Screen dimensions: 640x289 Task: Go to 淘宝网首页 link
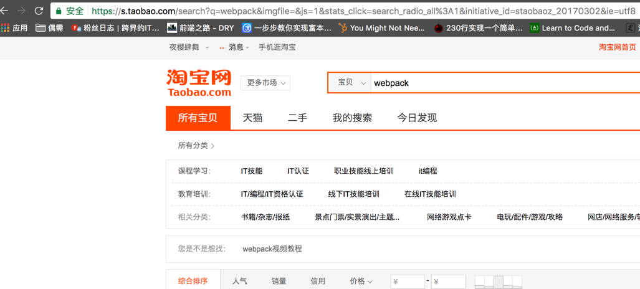pyautogui.click(x=617, y=47)
